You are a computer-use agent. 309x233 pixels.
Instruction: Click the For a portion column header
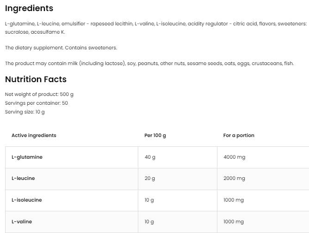[x=239, y=135]
